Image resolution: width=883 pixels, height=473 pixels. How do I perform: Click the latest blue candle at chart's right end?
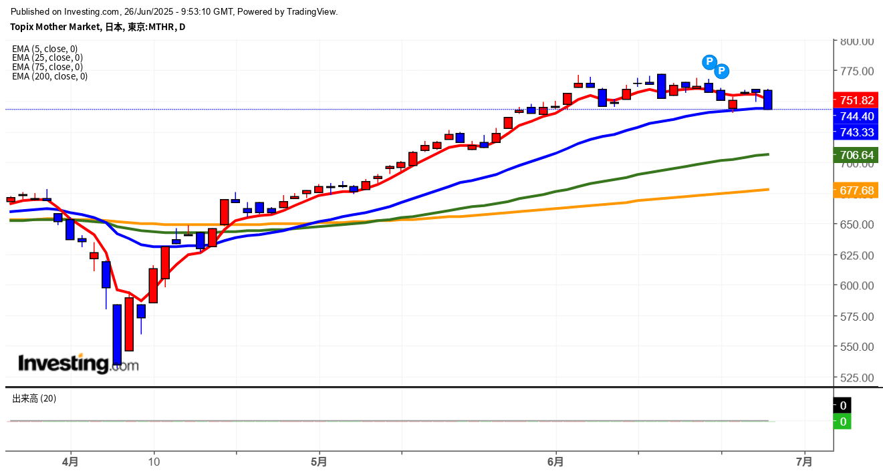768,100
